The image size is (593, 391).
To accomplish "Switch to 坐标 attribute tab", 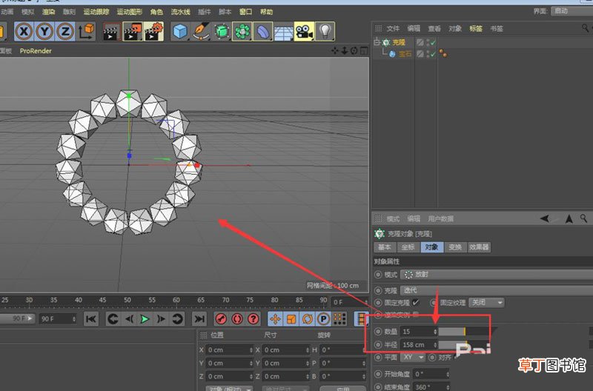I will point(408,247).
